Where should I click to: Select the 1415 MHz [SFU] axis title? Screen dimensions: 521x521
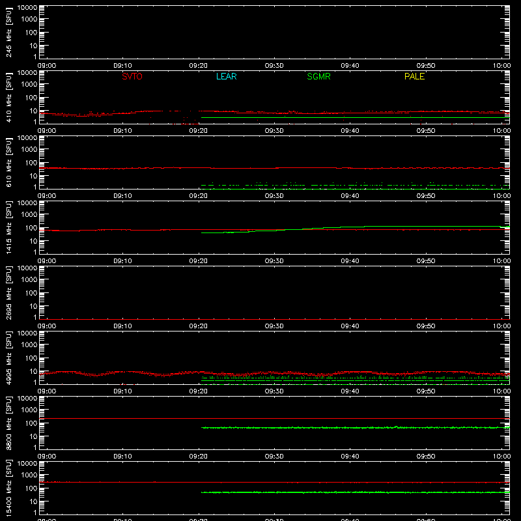pos(8,227)
